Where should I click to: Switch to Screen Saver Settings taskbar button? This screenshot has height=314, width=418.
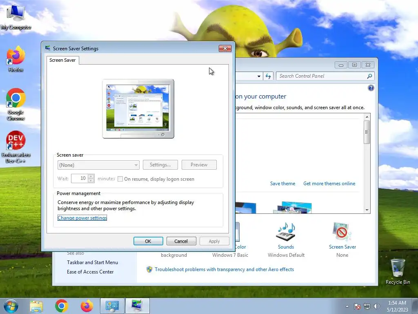[137, 306]
